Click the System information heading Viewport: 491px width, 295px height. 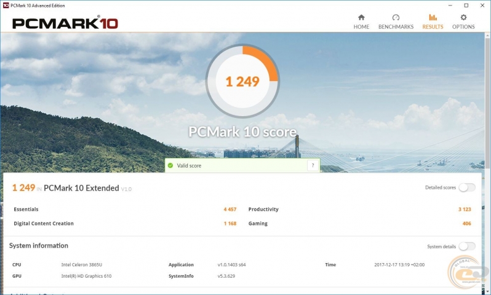pos(39,246)
